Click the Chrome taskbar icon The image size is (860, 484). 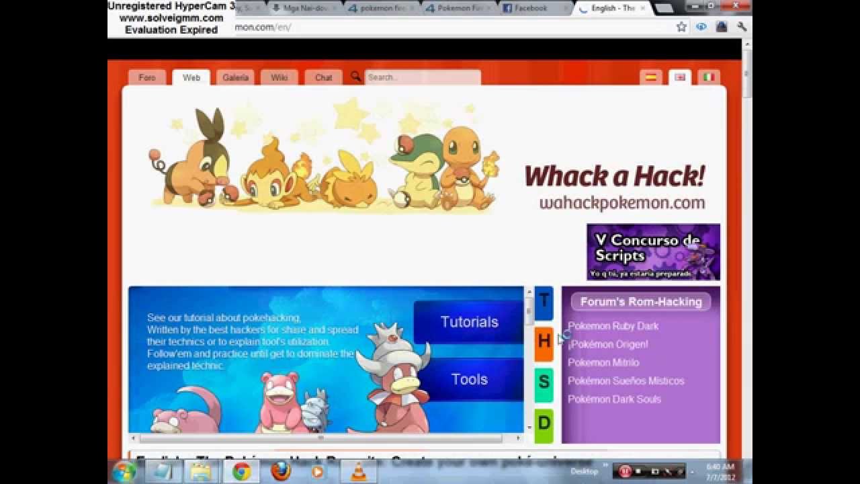point(241,471)
